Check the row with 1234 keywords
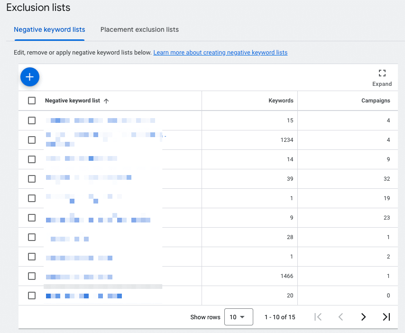 pos(32,140)
